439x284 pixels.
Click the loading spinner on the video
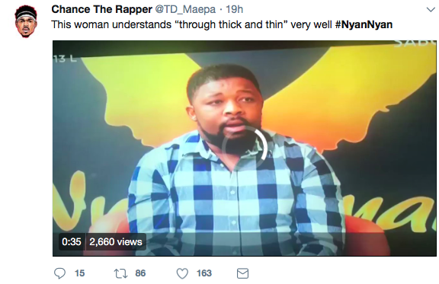[x=245, y=148]
